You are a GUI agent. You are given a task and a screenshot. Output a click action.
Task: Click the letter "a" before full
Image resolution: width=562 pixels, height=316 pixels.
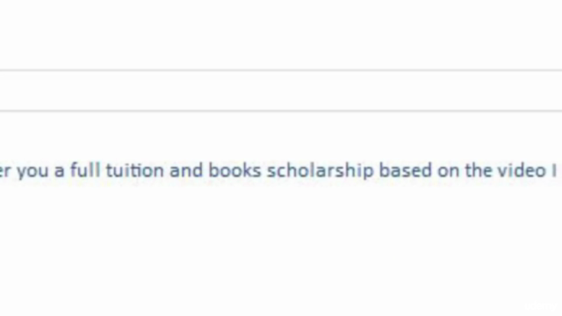(x=59, y=172)
